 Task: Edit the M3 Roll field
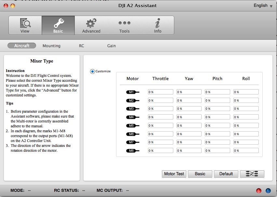coord(246,108)
